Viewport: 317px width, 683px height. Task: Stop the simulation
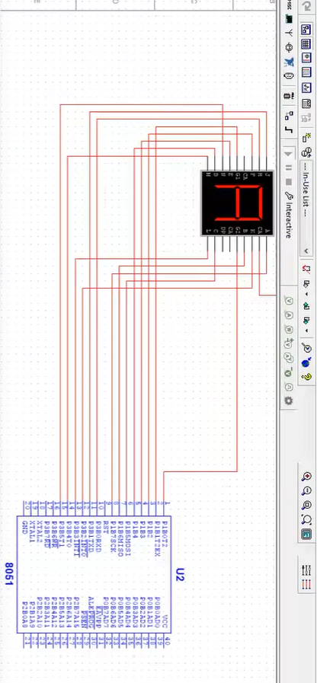288,182
